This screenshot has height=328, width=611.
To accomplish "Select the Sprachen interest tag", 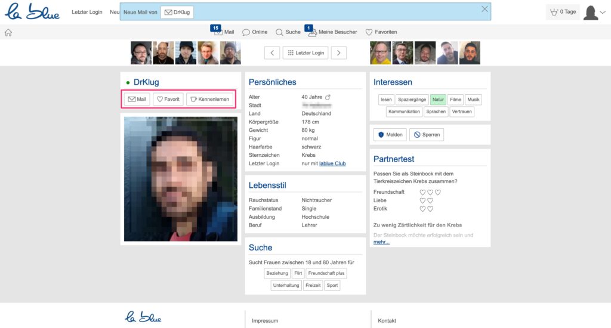I will click(436, 112).
